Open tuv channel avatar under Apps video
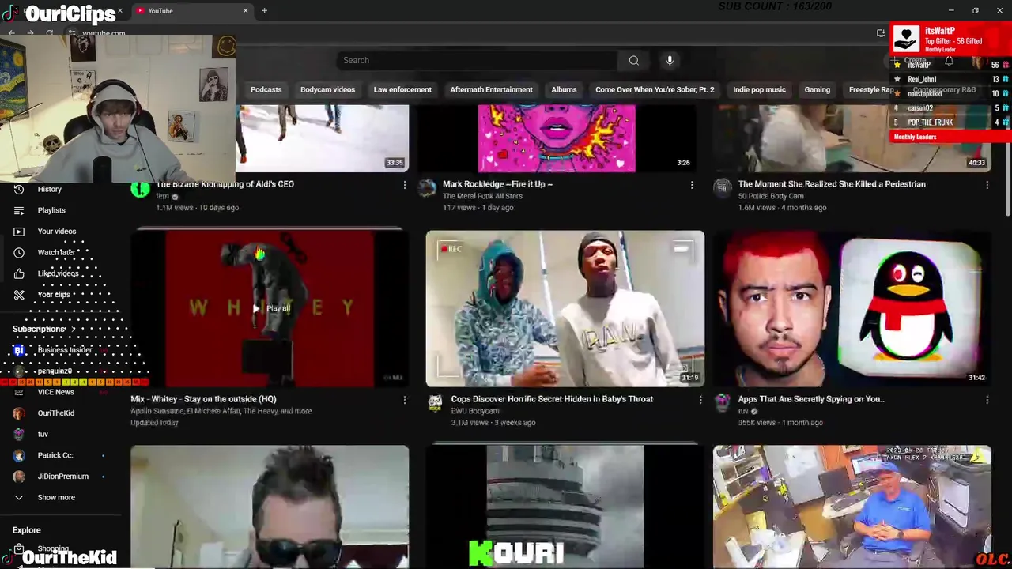Screen dimensions: 1012x569 pos(723,403)
